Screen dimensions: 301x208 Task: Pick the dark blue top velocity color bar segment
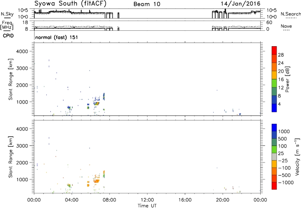pyautogui.click(x=274, y=128)
